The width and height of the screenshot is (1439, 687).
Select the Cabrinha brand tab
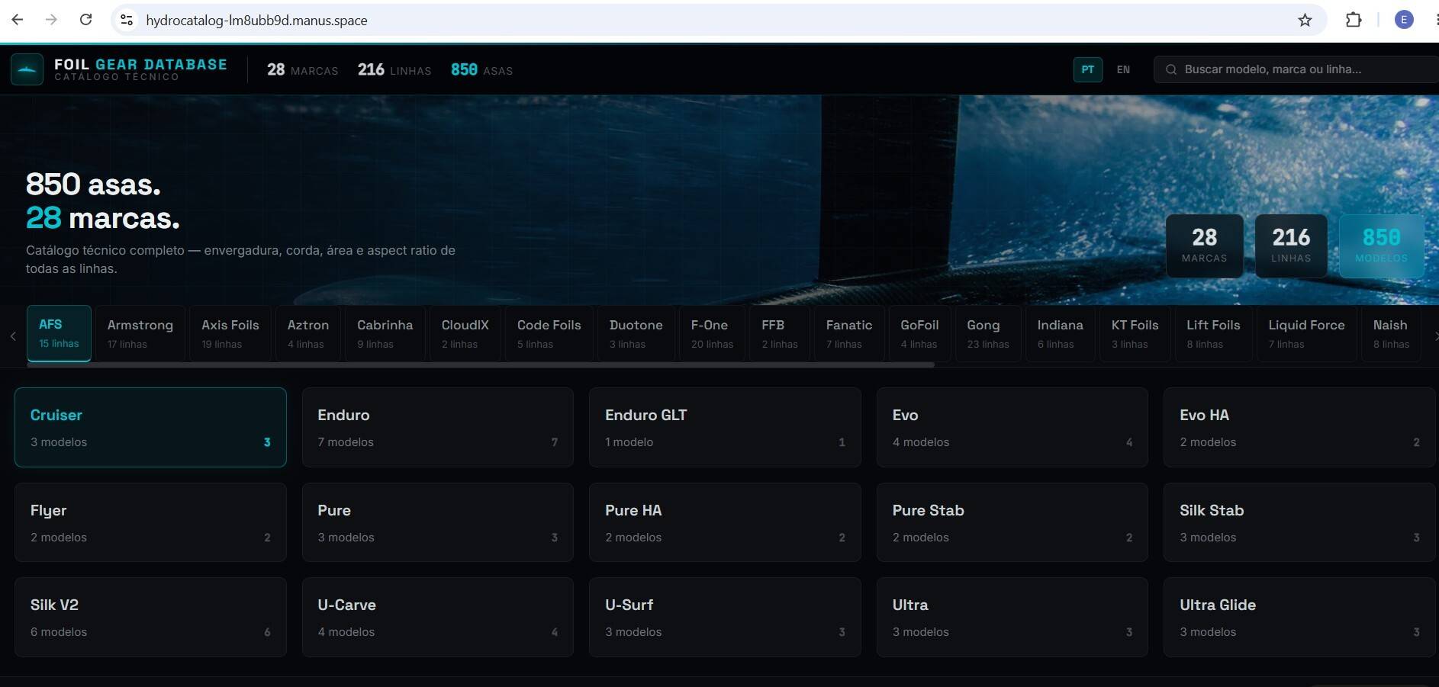tap(385, 333)
